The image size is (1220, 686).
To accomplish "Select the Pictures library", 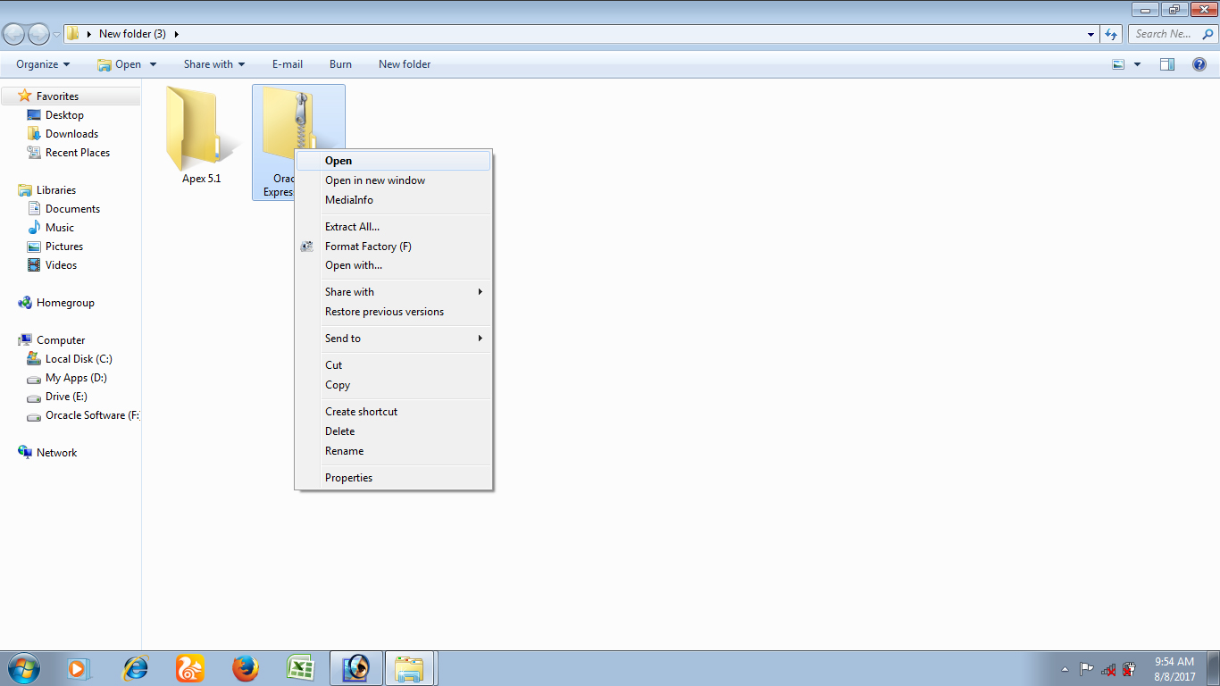I will [x=63, y=246].
